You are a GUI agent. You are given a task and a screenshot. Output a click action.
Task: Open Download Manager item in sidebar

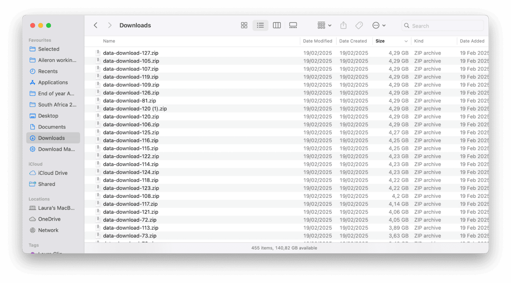tap(53, 149)
